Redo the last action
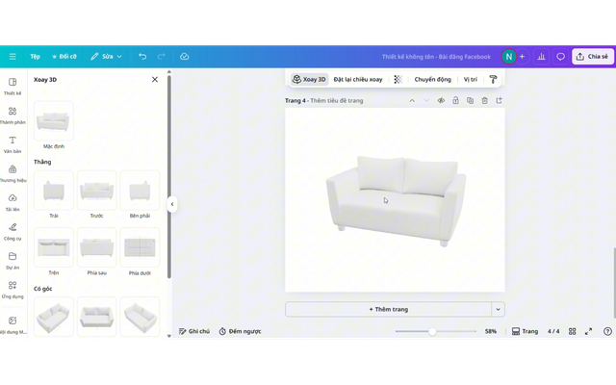Image resolution: width=616 pixels, height=385 pixels. pyautogui.click(x=161, y=57)
